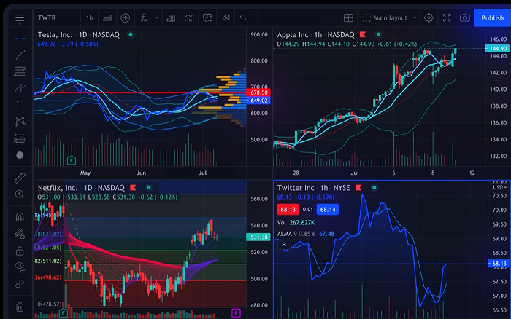Click the red flag beside Netflix NASDAQ
Image resolution: width=511 pixels, height=319 pixels.
pyautogui.click(x=133, y=188)
